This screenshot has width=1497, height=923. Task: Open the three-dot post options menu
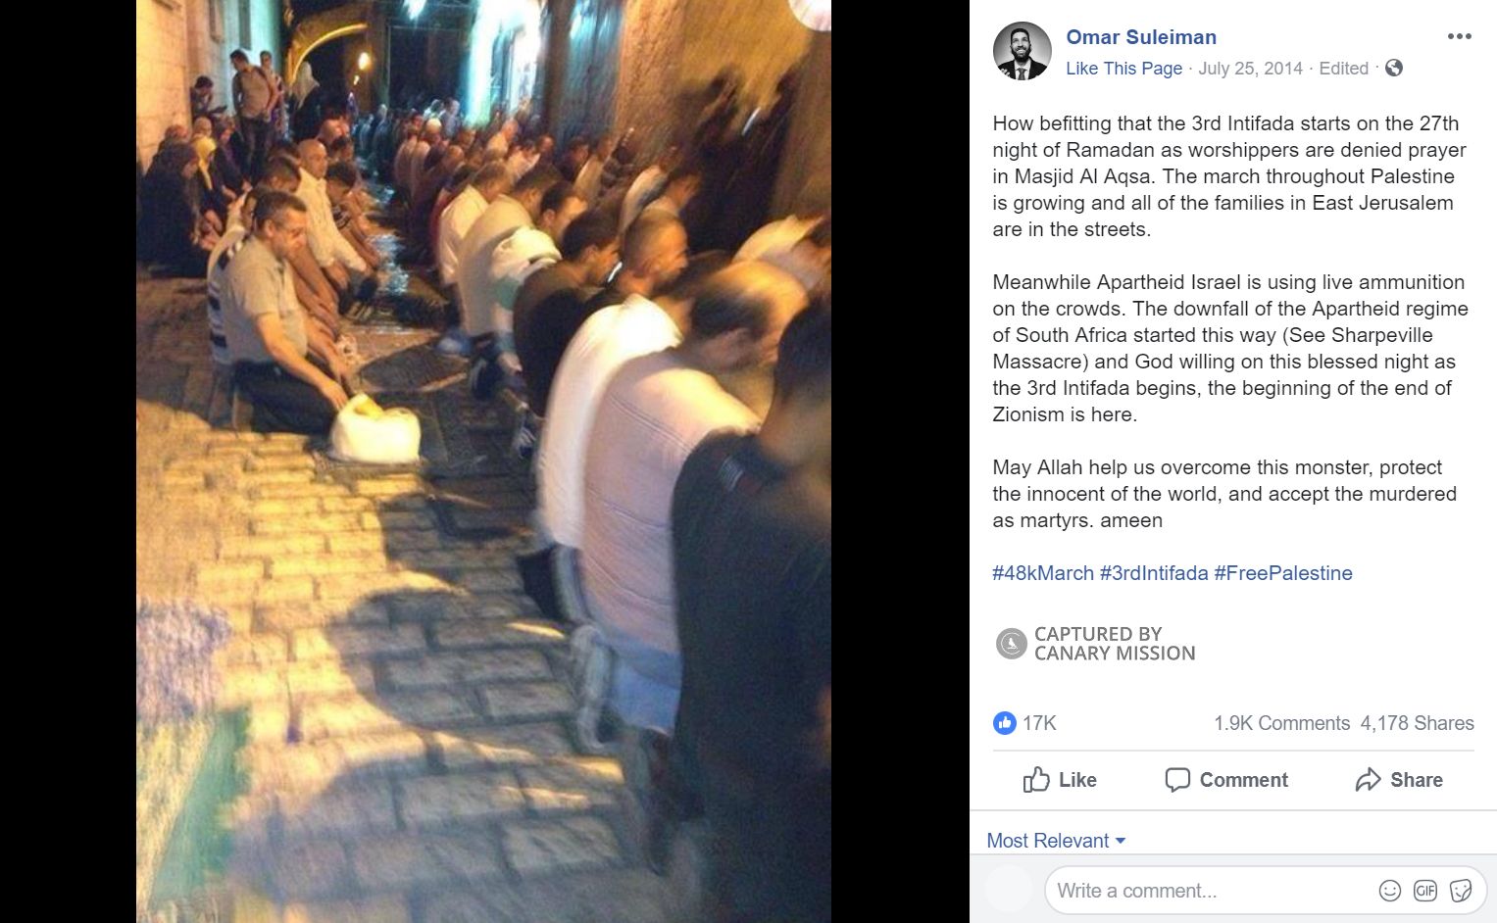point(1459,36)
